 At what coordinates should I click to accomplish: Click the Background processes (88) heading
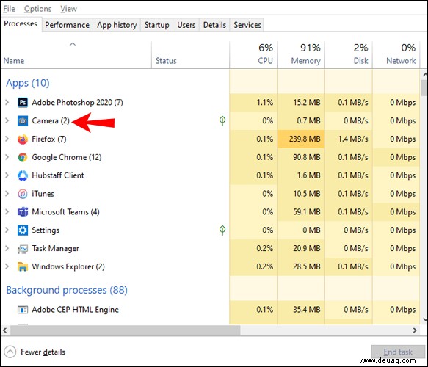click(x=67, y=290)
